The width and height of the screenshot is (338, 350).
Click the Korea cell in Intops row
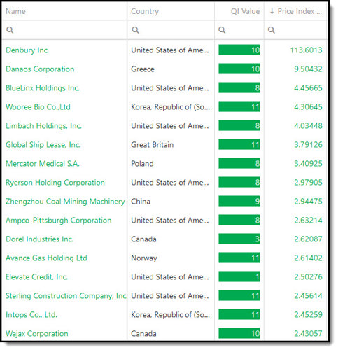[170, 315]
